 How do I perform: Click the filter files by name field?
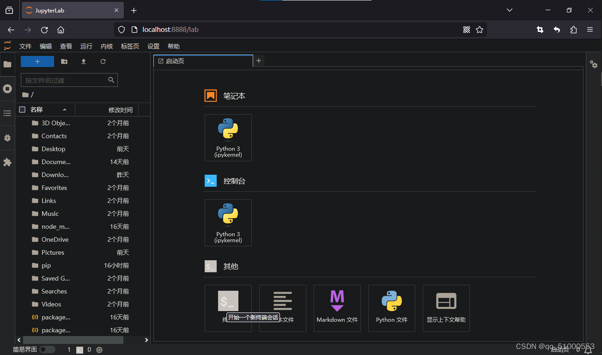(69, 80)
